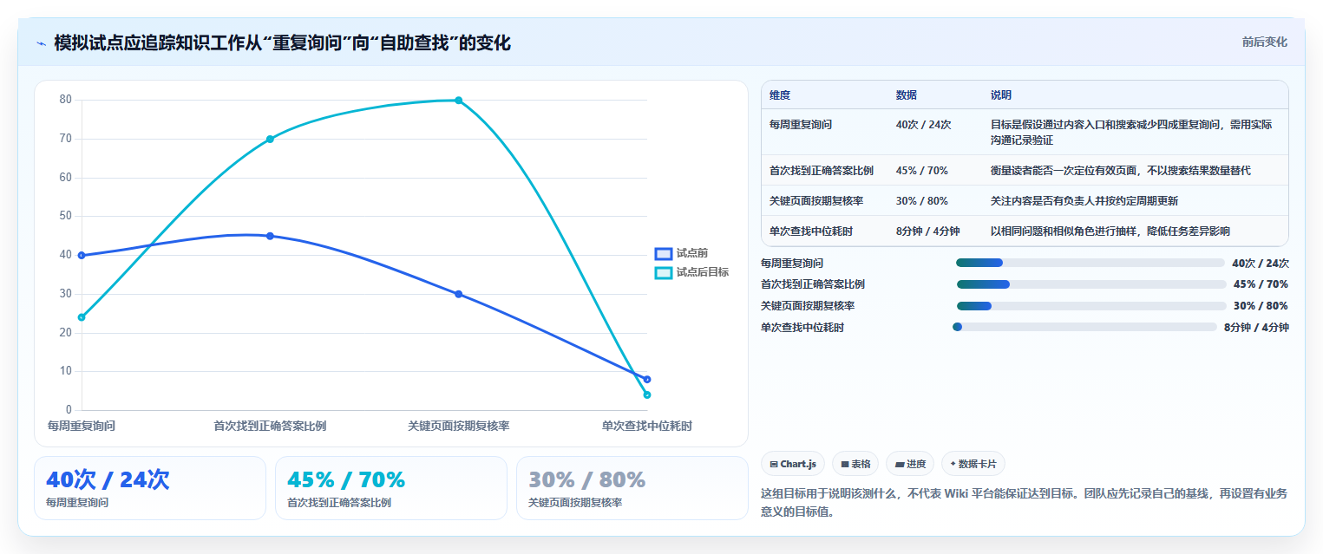Click the 单次查找中位耗时 progress bar
Screen dimensions: 1323x554
(1084, 327)
